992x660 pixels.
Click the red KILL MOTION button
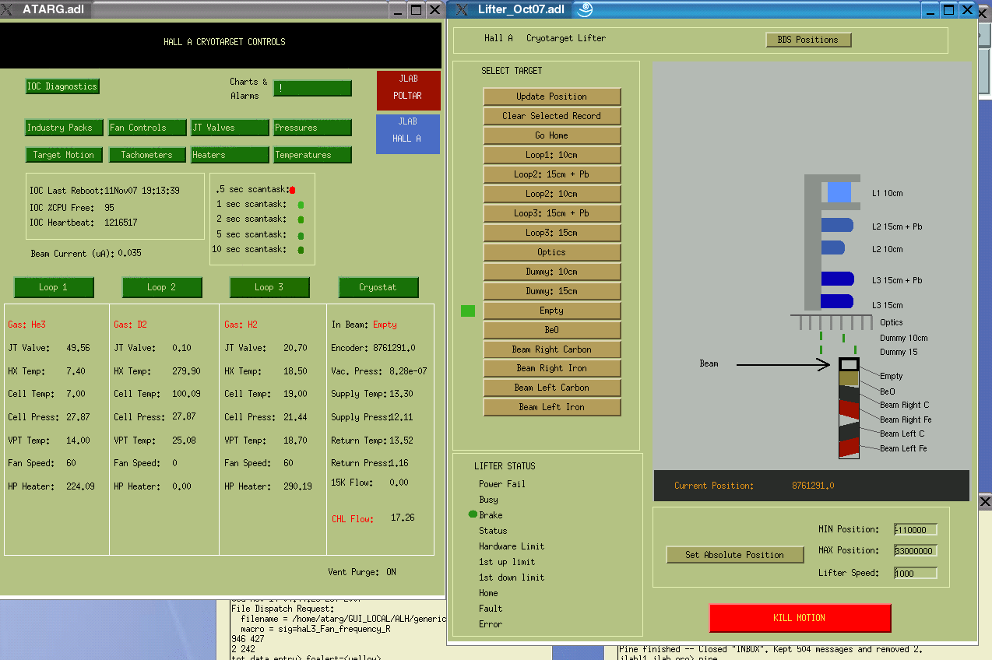[800, 618]
